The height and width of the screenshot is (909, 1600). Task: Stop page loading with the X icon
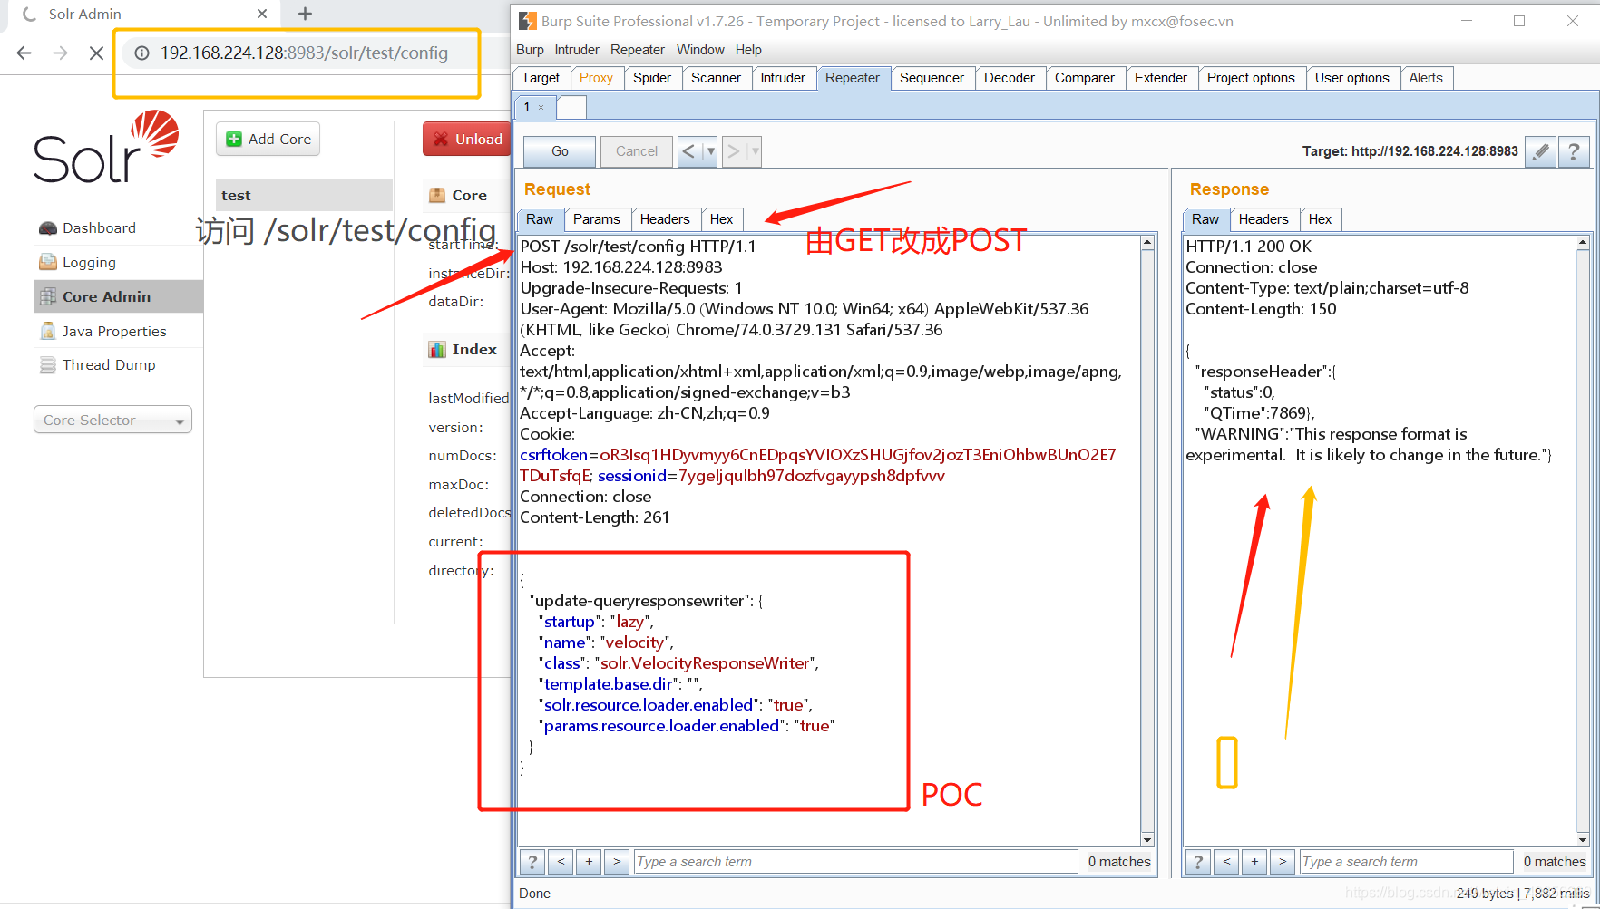(96, 53)
